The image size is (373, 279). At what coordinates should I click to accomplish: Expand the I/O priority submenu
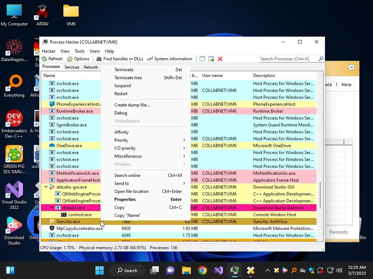pyautogui.click(x=150, y=148)
